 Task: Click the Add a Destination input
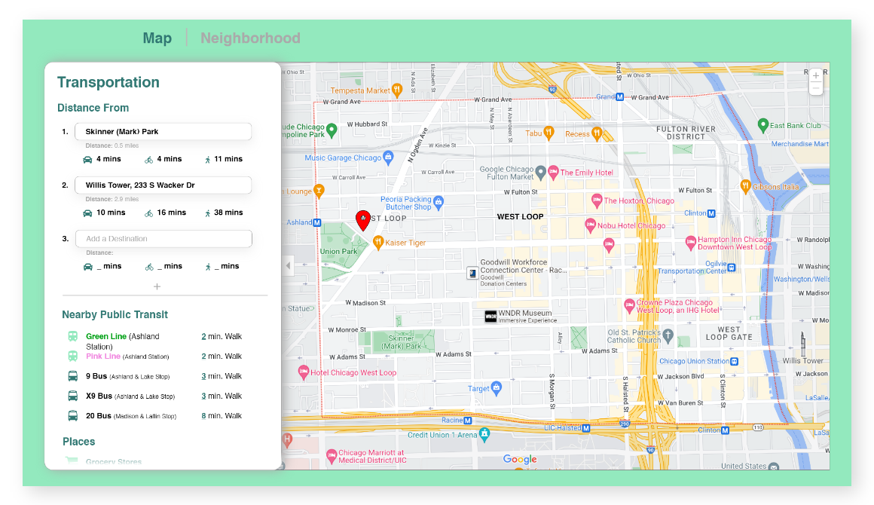coord(163,239)
